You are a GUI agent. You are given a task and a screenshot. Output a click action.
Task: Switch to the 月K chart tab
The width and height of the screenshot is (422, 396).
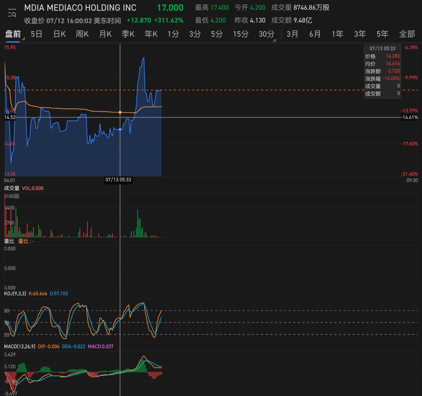(x=105, y=34)
